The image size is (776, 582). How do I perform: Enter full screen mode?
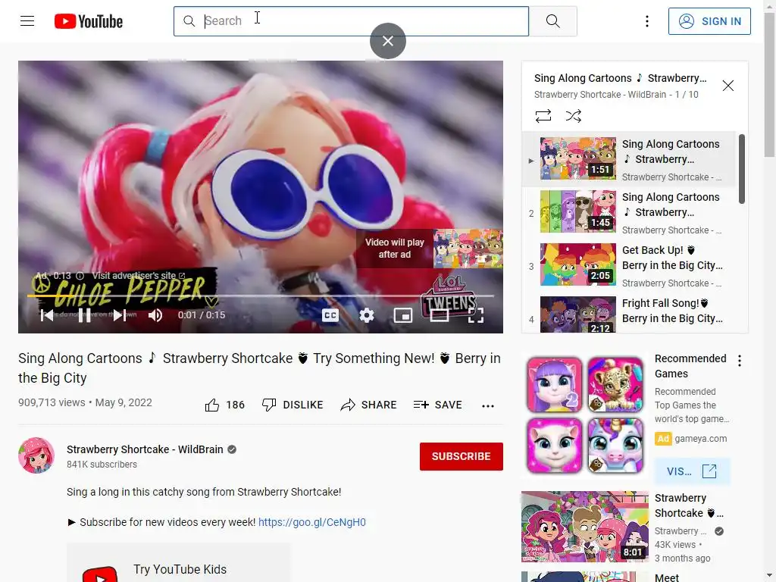point(476,315)
